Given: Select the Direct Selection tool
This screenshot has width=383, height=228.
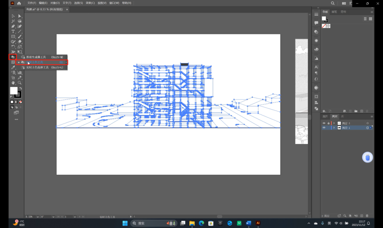Looking at the screenshot, I should coord(20,16).
